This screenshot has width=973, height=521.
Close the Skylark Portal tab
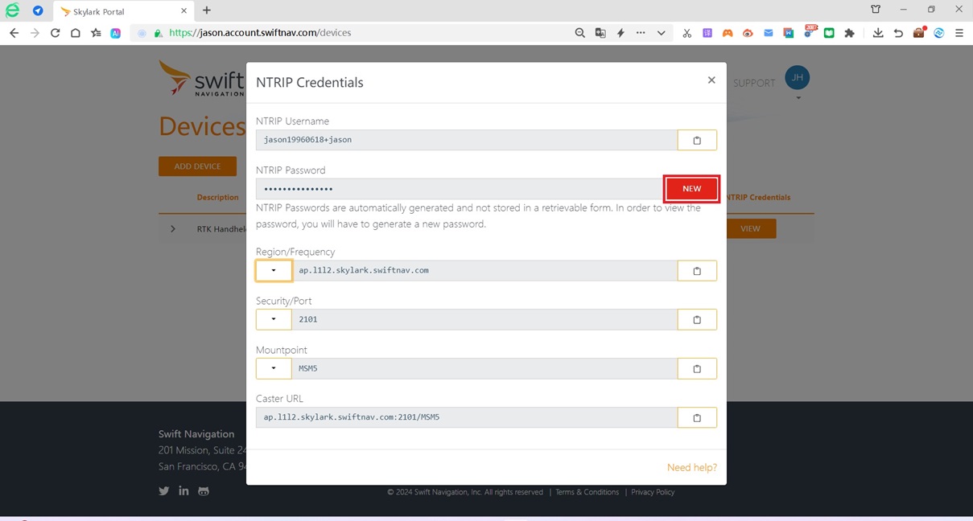point(183,11)
